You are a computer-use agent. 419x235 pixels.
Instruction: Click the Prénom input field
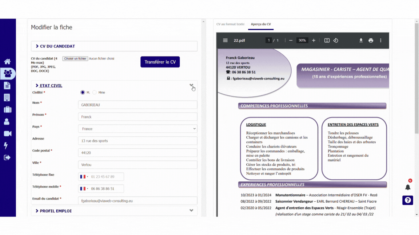(137, 117)
